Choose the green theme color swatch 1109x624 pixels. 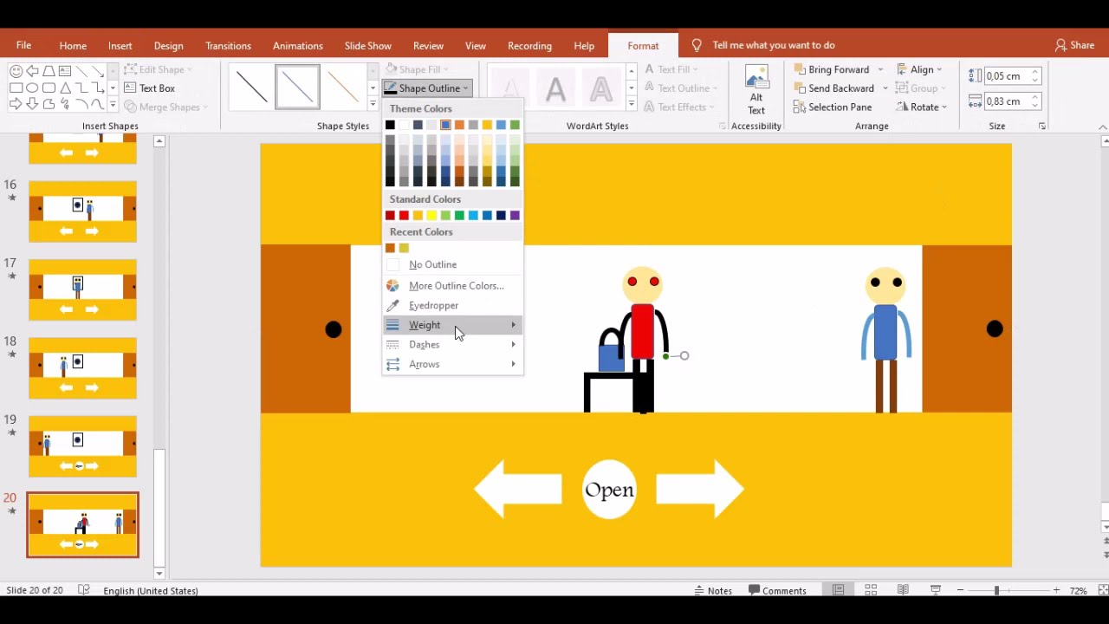click(515, 126)
